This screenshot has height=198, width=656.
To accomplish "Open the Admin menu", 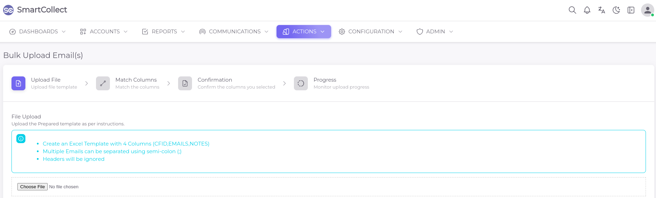I will [x=435, y=32].
